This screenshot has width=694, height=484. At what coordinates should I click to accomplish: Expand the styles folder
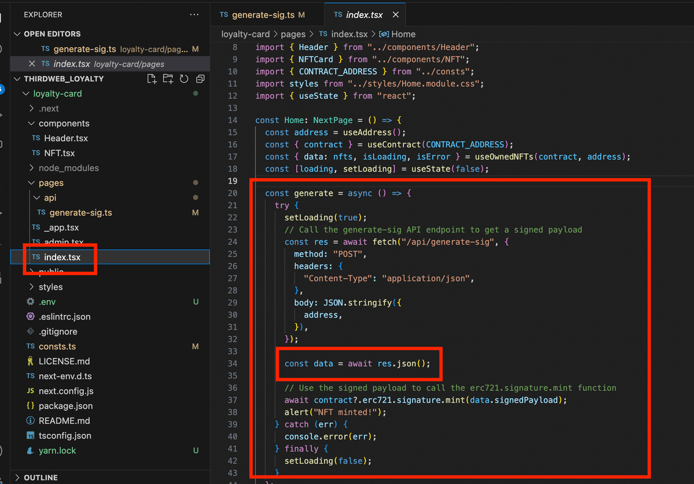[32, 287]
